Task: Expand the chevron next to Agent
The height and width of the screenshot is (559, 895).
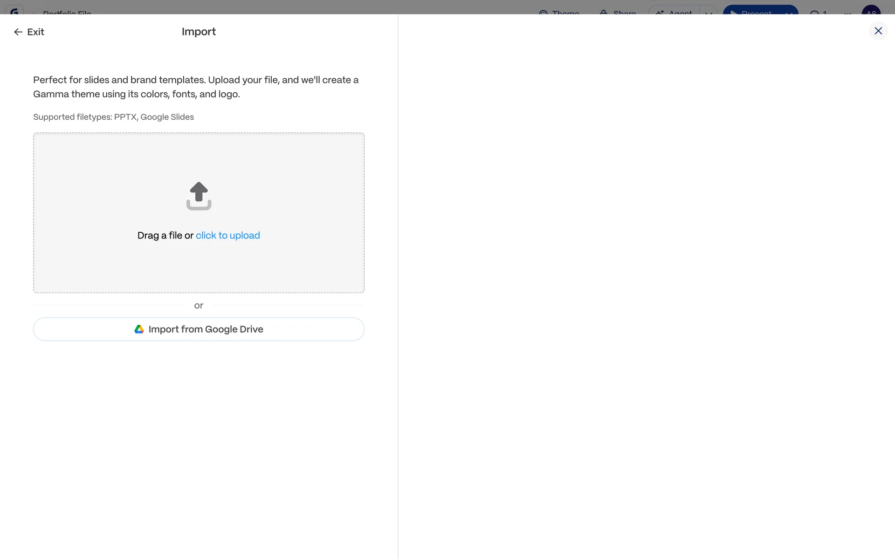Action: [709, 12]
